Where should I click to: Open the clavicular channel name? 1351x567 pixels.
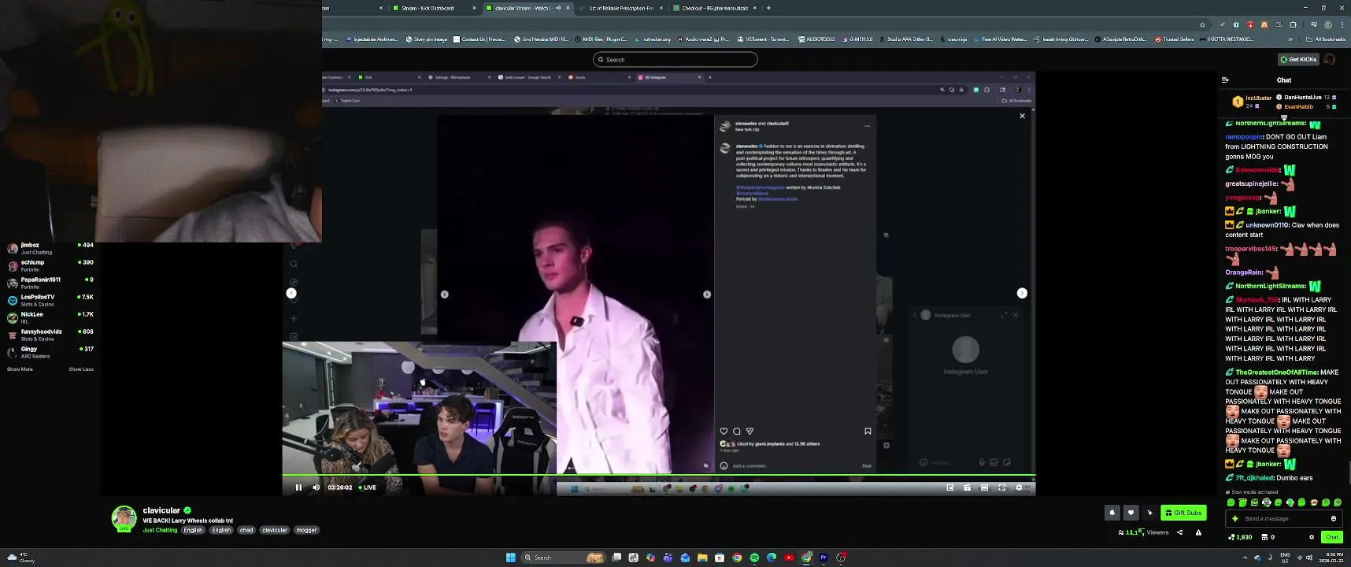(x=161, y=510)
